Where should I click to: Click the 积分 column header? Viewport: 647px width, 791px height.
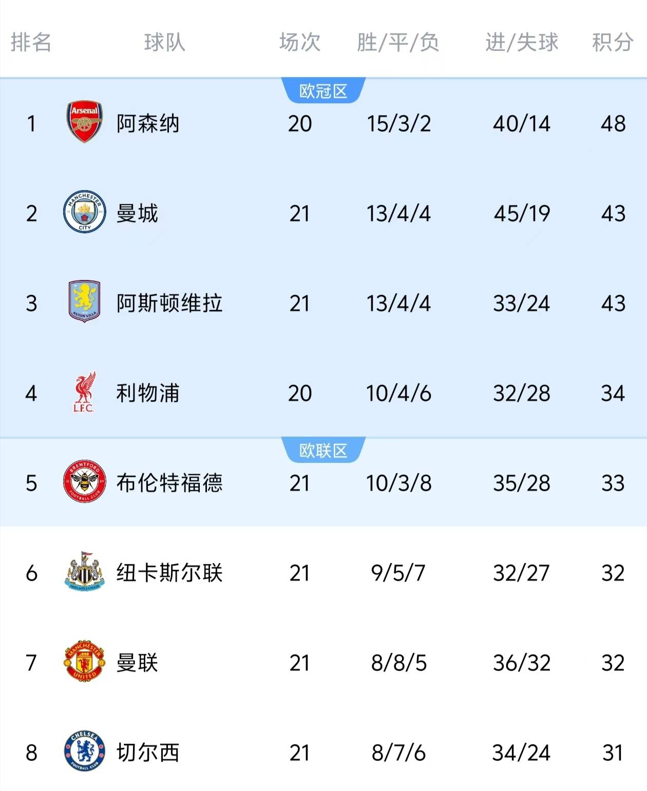click(x=612, y=42)
